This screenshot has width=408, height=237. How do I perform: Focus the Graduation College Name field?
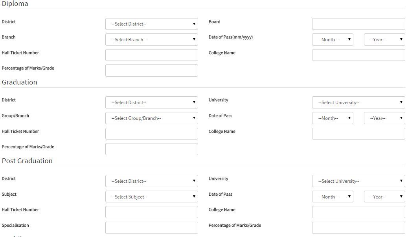click(x=358, y=134)
